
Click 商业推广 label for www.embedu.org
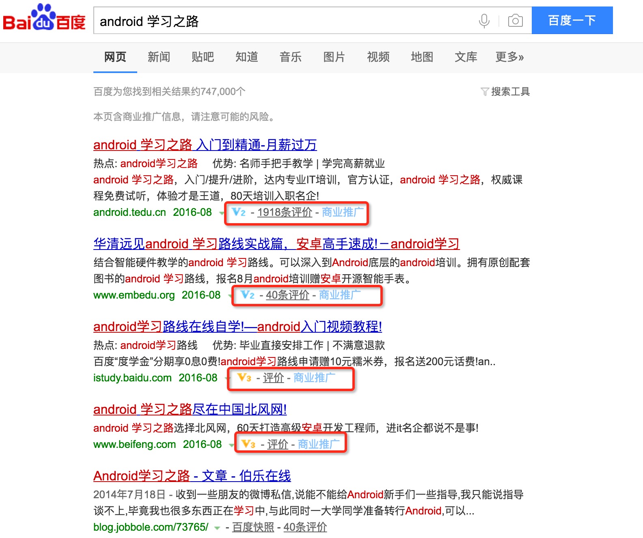340,295
